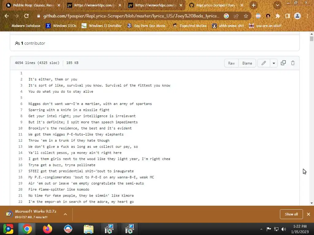Switch to the second winworldpc.com tab
Image resolution: width=314 pixels, height=235 pixels.
tap(155, 5)
